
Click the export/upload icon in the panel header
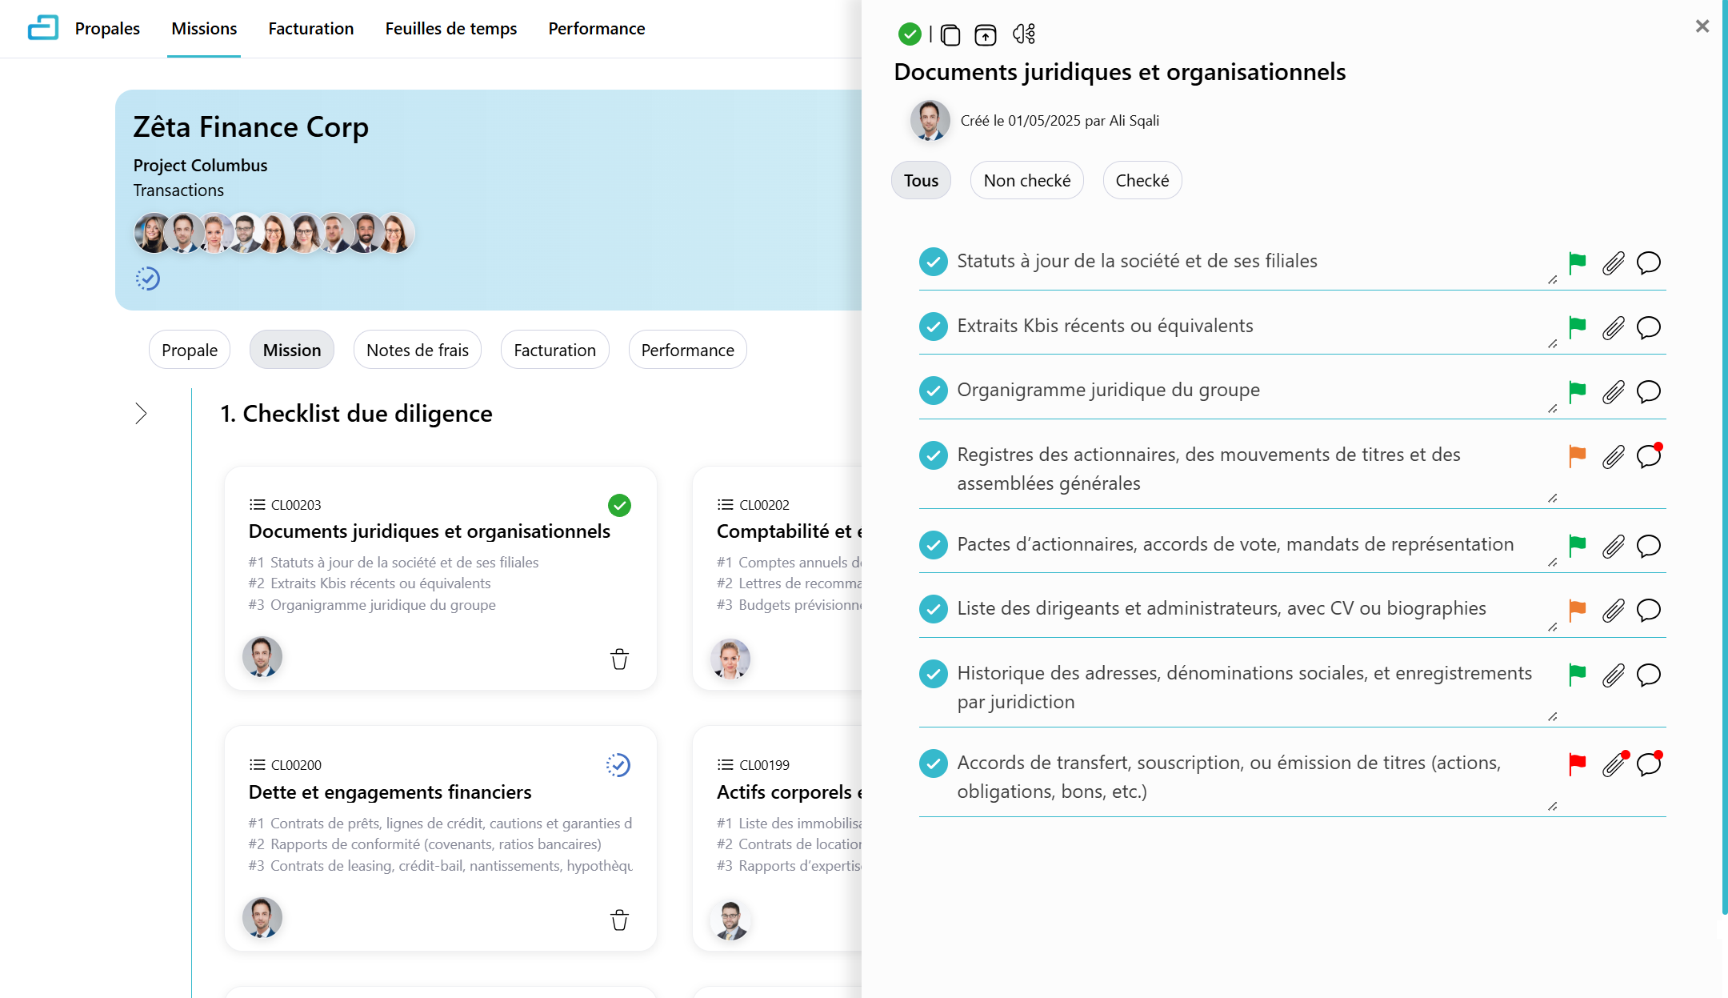985,34
